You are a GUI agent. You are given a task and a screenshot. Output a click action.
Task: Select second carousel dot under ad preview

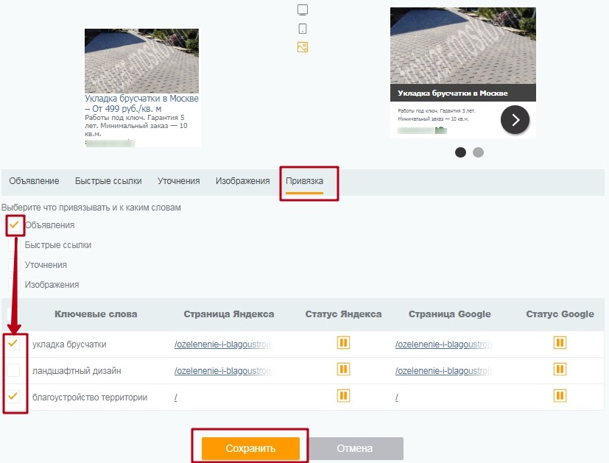pyautogui.click(x=478, y=152)
